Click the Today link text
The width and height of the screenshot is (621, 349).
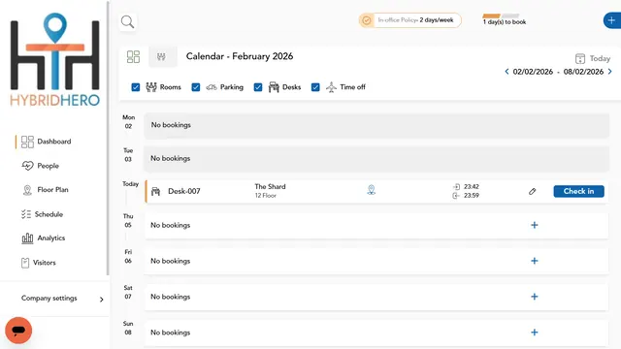(600, 58)
